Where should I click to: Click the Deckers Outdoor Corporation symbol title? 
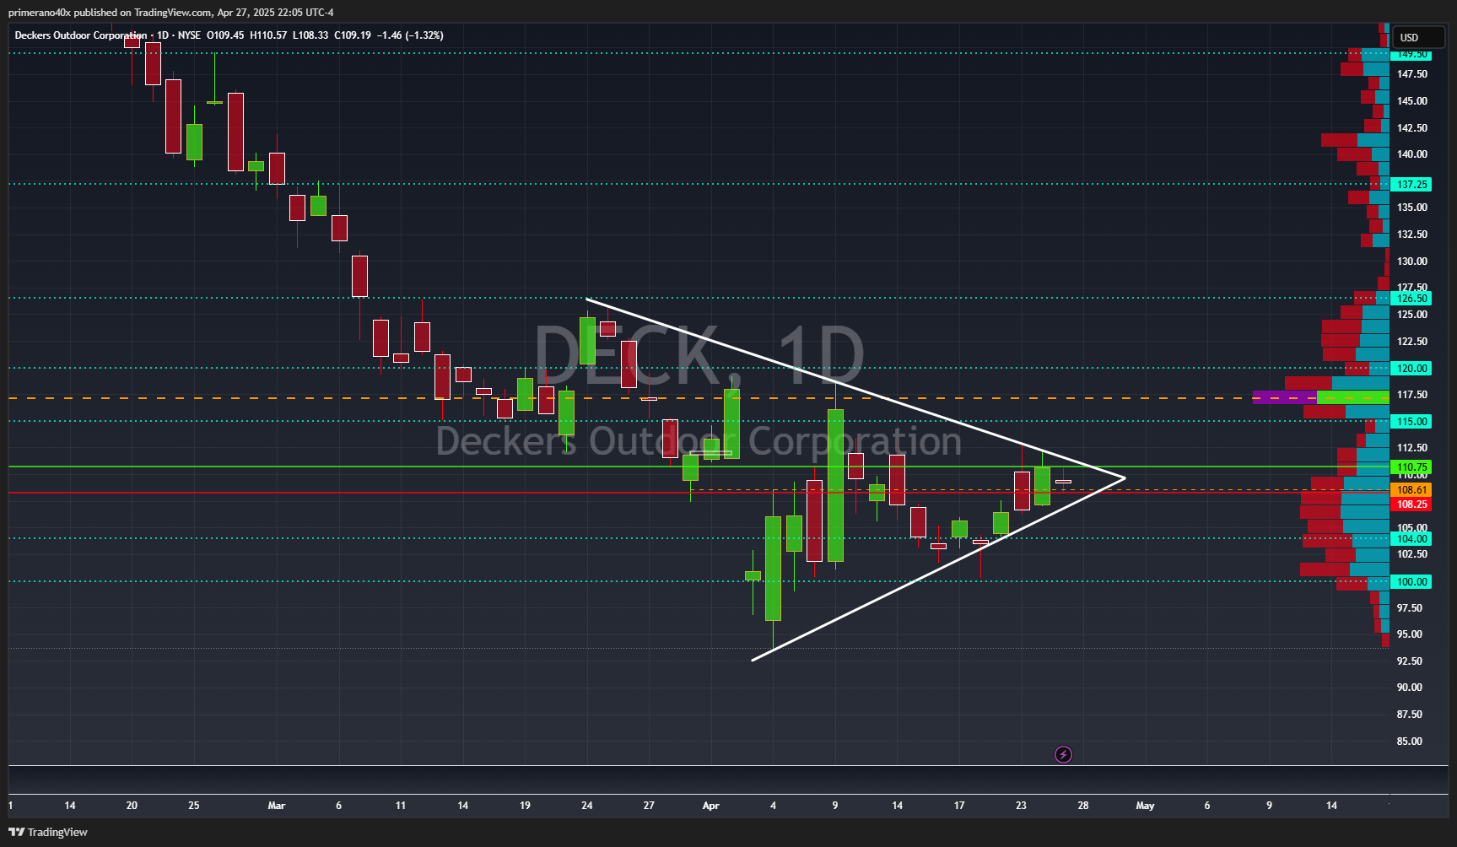click(x=81, y=35)
